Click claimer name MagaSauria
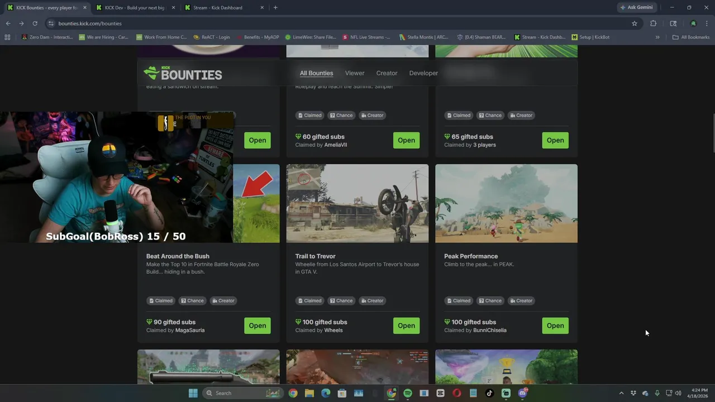Image resolution: width=715 pixels, height=402 pixels. pos(190,330)
